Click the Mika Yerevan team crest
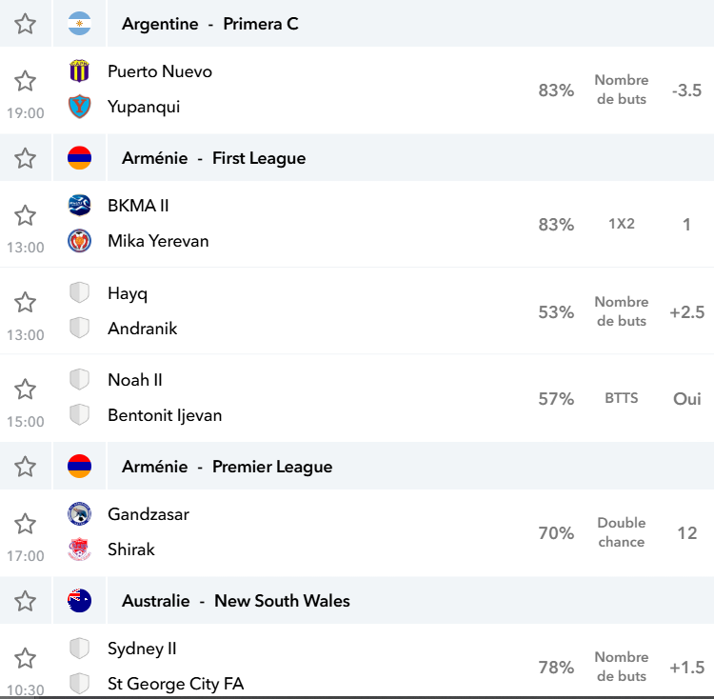 tap(79, 241)
